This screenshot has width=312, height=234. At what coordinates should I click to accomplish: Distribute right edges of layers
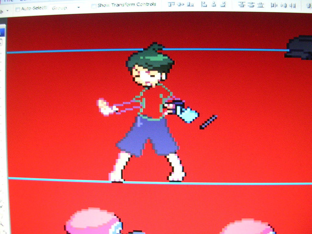click(x=293, y=5)
